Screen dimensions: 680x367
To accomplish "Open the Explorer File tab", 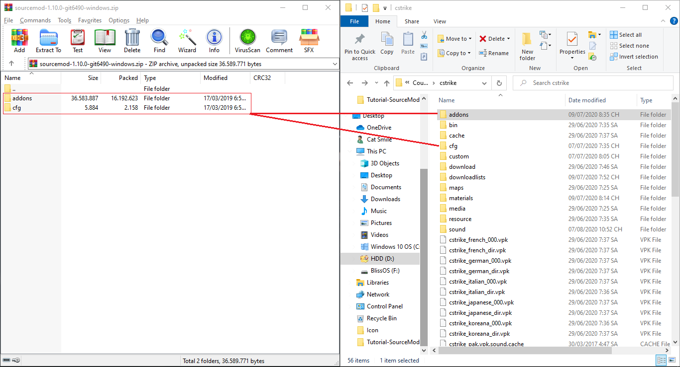I will [x=354, y=21].
